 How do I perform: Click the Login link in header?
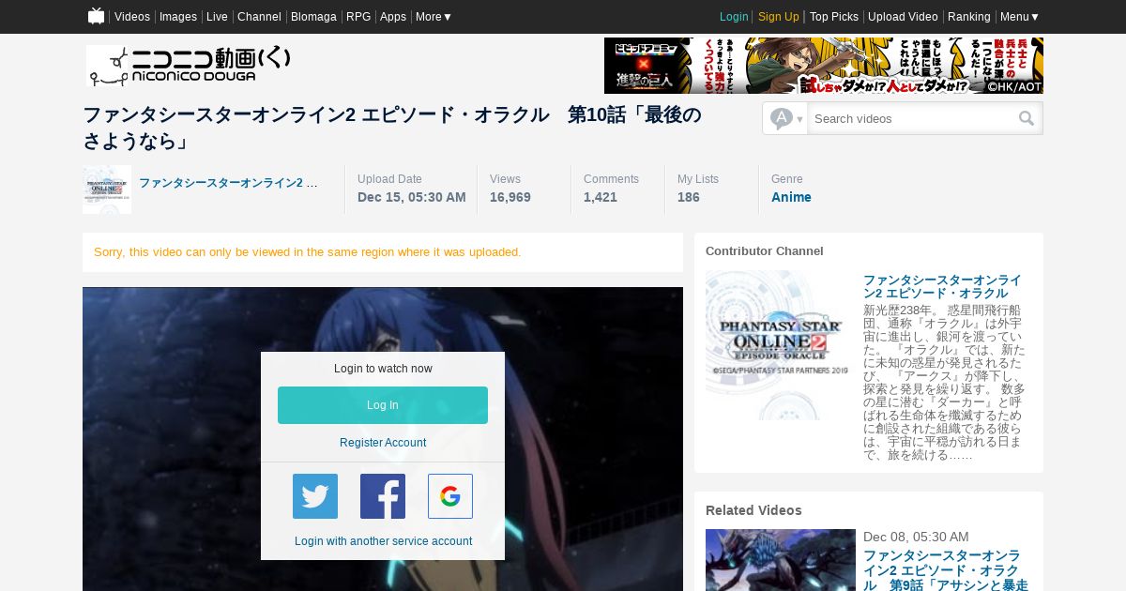[x=734, y=17]
